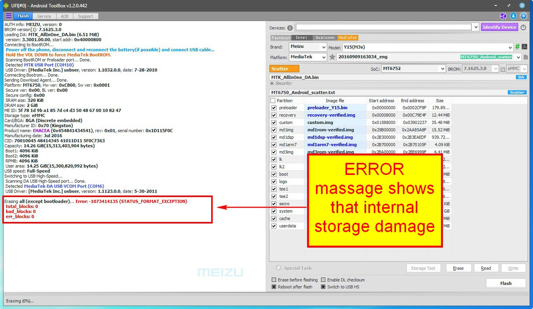Enable DL checksum option
533x309 pixels.
click(x=323, y=280)
